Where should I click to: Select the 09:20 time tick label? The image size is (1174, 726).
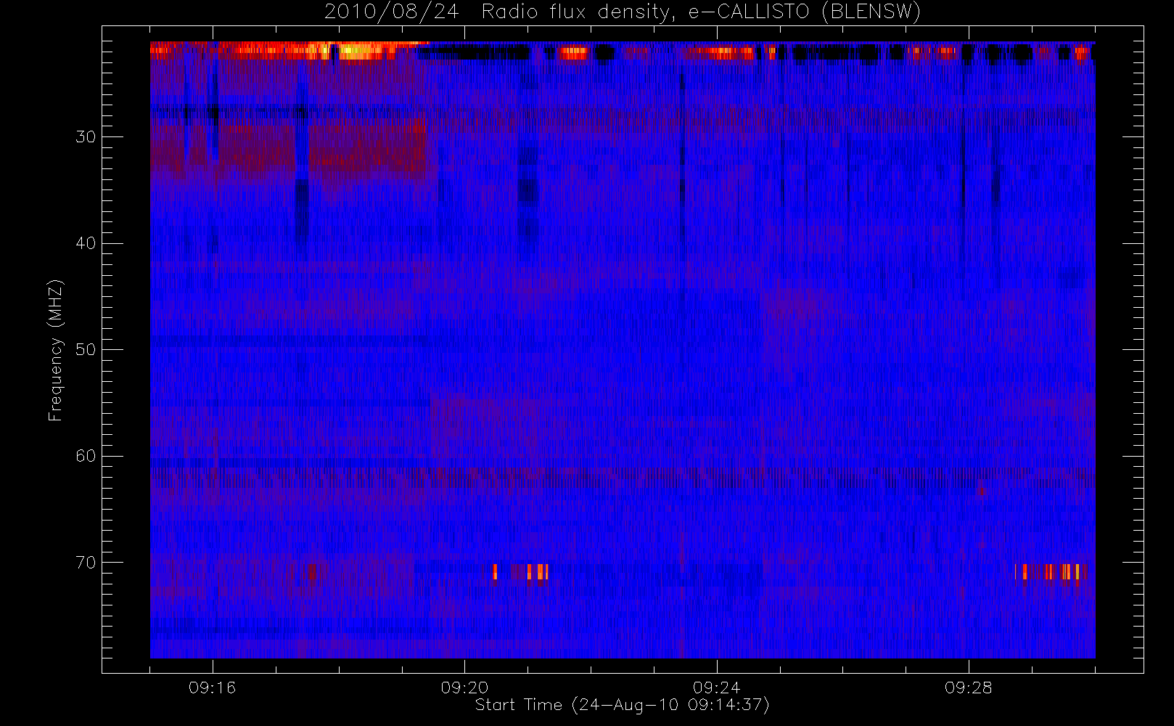[464, 688]
